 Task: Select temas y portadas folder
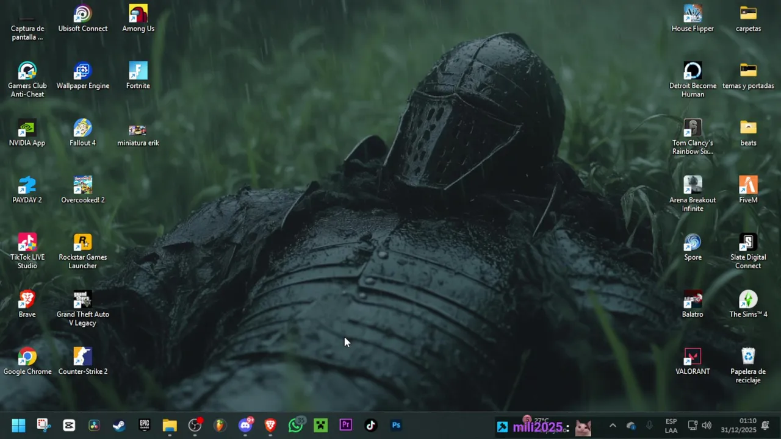pos(748,76)
